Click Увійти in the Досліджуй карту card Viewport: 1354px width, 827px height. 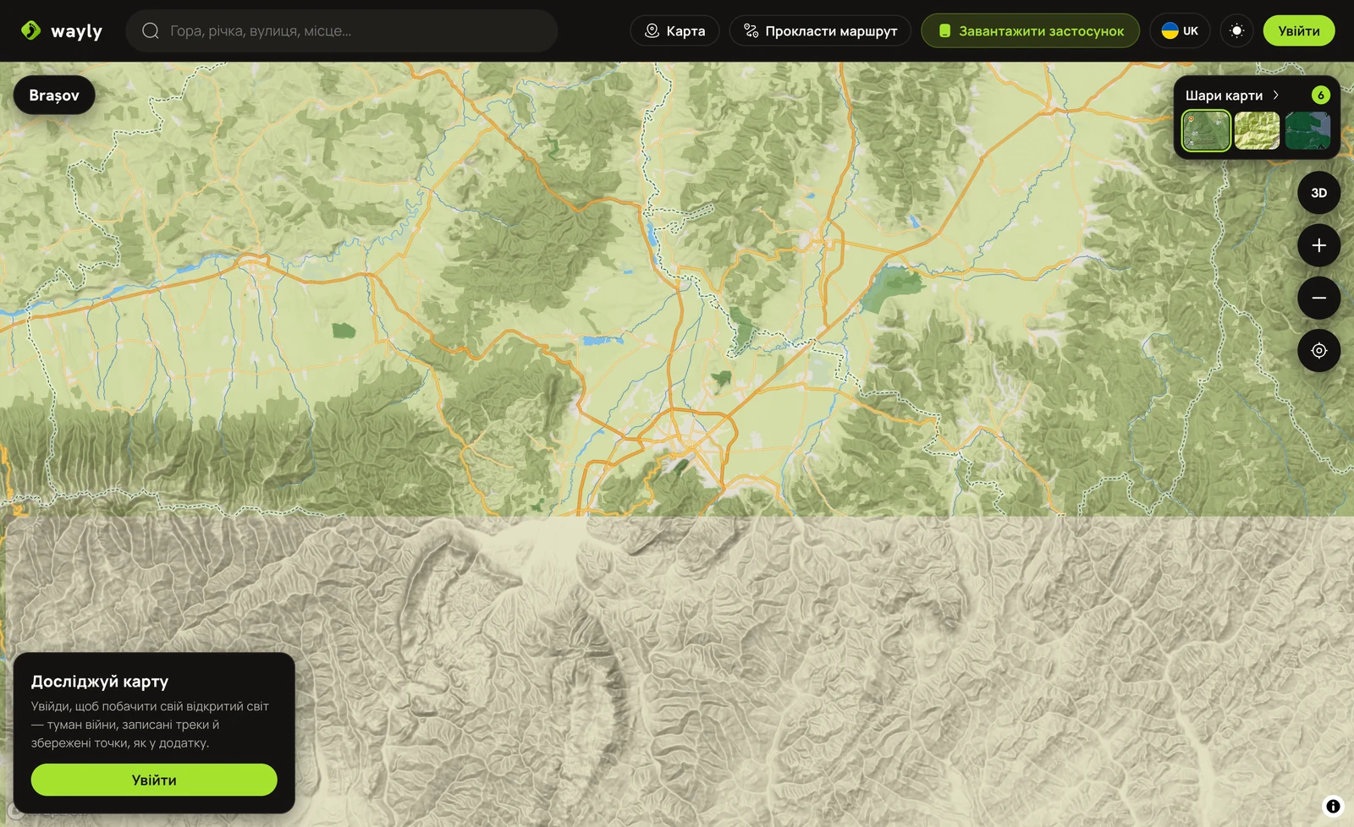pyautogui.click(x=154, y=780)
